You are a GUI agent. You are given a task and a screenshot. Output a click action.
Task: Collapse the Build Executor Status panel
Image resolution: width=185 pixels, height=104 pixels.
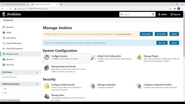(x=37, y=84)
